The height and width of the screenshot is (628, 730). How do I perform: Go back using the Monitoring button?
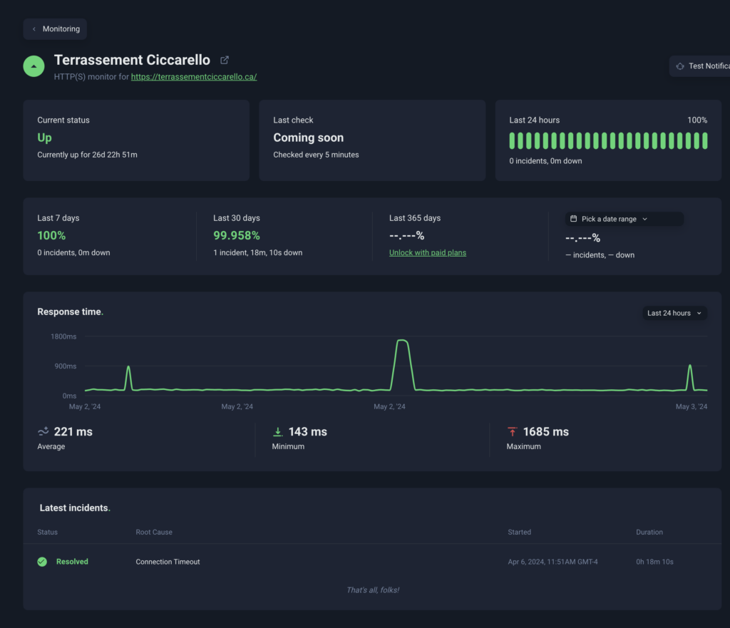(x=56, y=29)
